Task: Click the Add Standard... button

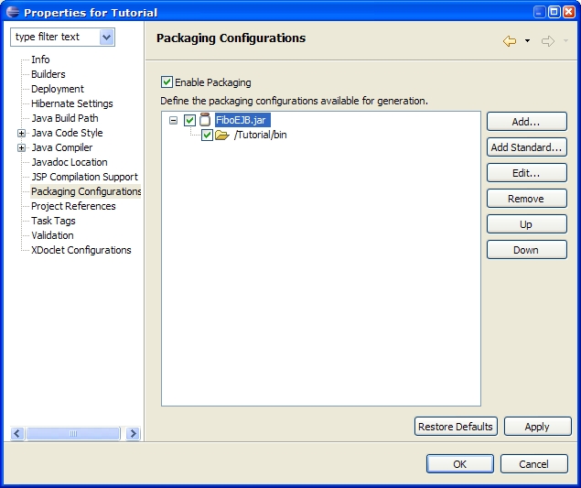Action: tap(526, 147)
